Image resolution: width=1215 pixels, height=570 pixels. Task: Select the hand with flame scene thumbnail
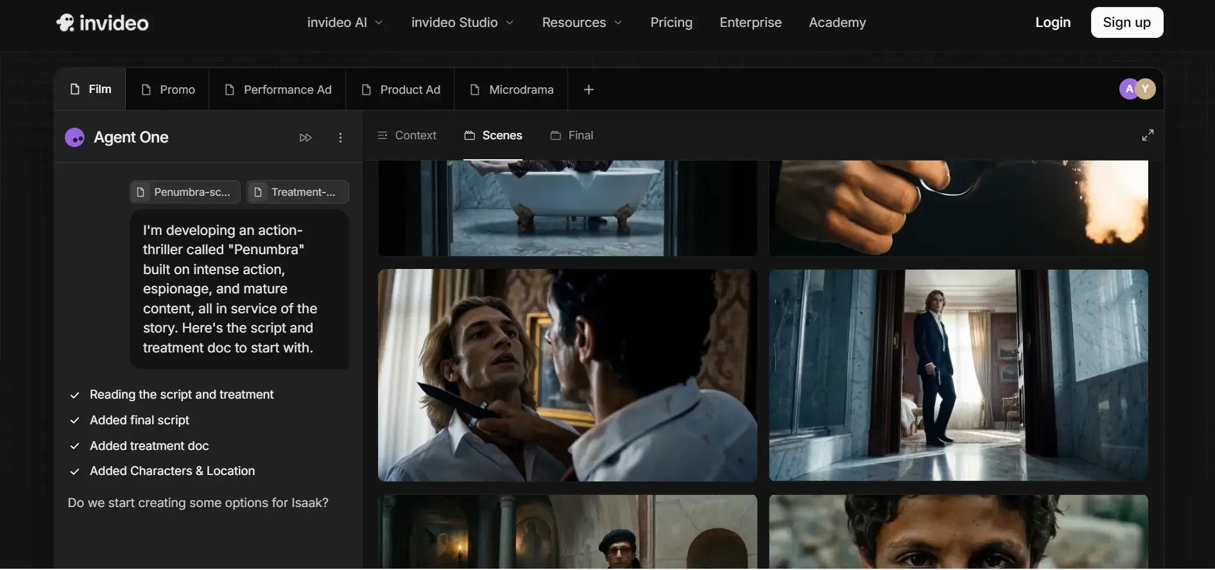(x=958, y=208)
